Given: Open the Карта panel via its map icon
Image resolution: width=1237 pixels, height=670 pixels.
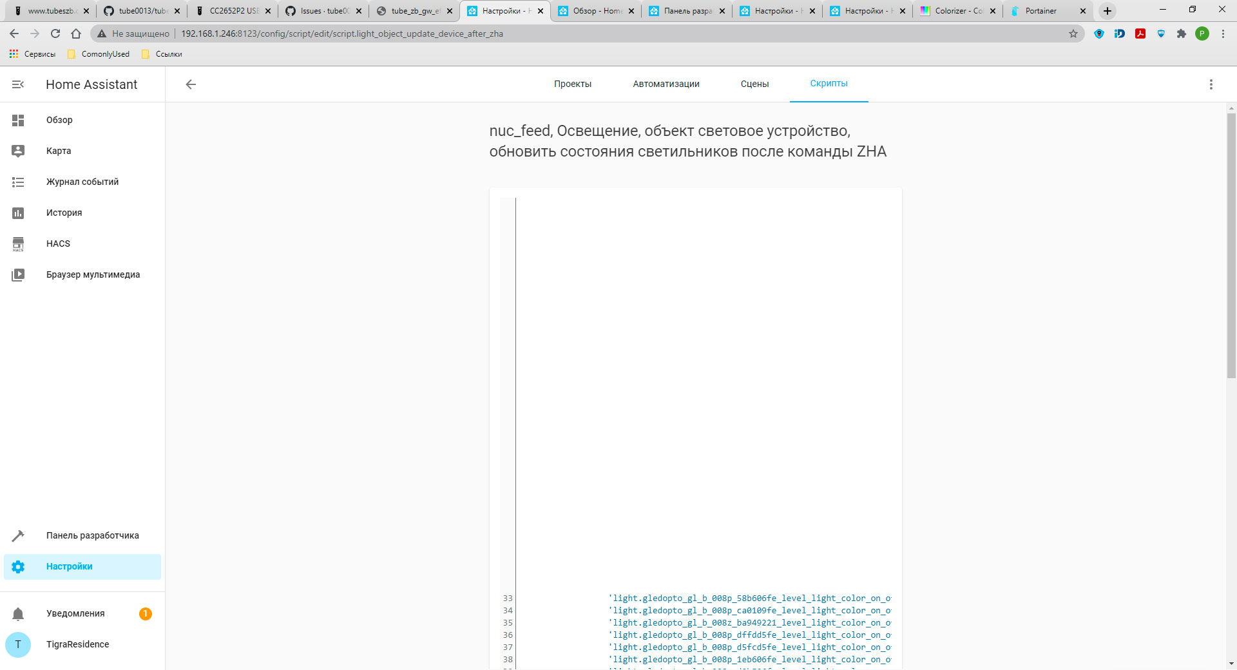Looking at the screenshot, I should coord(18,151).
